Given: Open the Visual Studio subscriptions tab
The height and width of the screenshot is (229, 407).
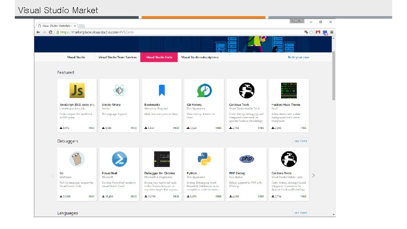Looking at the screenshot, I should (200, 57).
